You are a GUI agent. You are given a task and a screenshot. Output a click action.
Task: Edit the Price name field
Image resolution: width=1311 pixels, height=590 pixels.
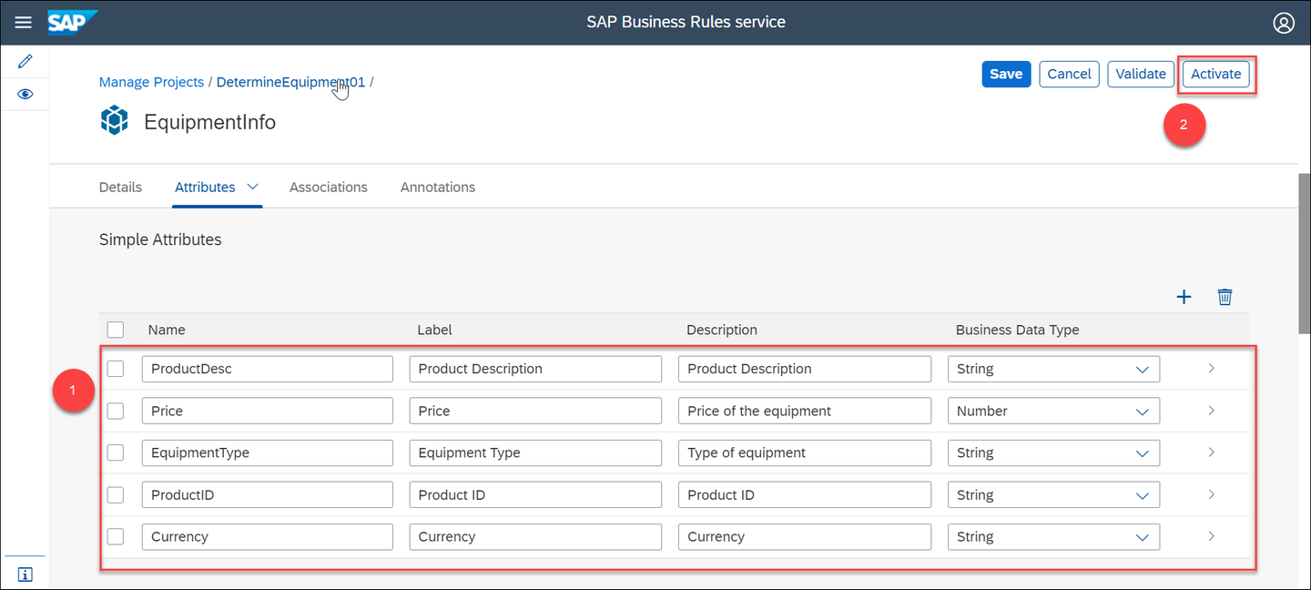[268, 411]
